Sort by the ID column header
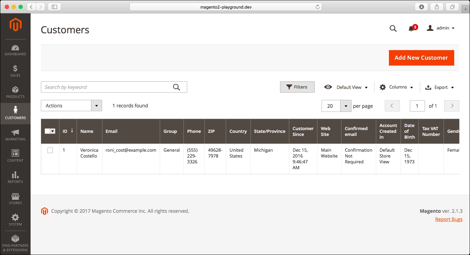This screenshot has width=470, height=255. [x=68, y=131]
